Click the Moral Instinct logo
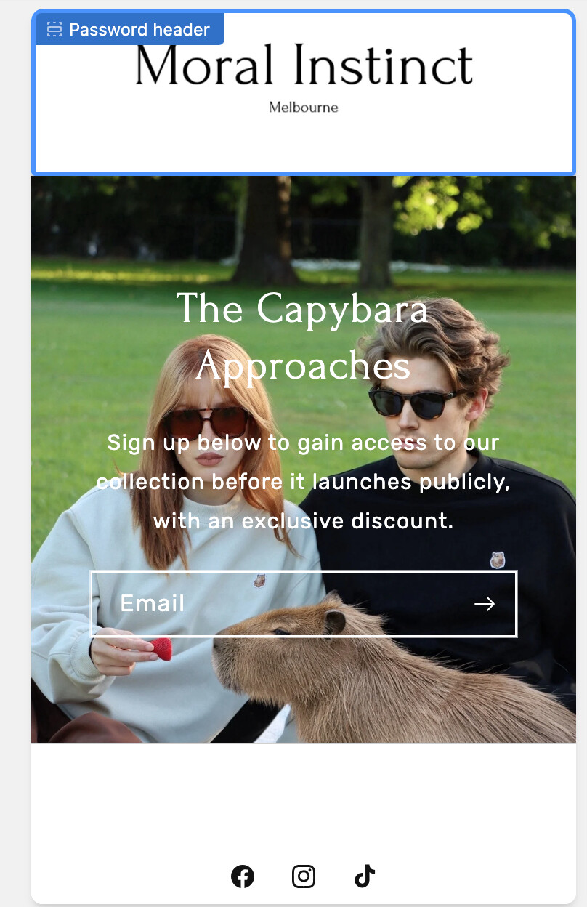Image resolution: width=587 pixels, height=907 pixels. pos(304,64)
